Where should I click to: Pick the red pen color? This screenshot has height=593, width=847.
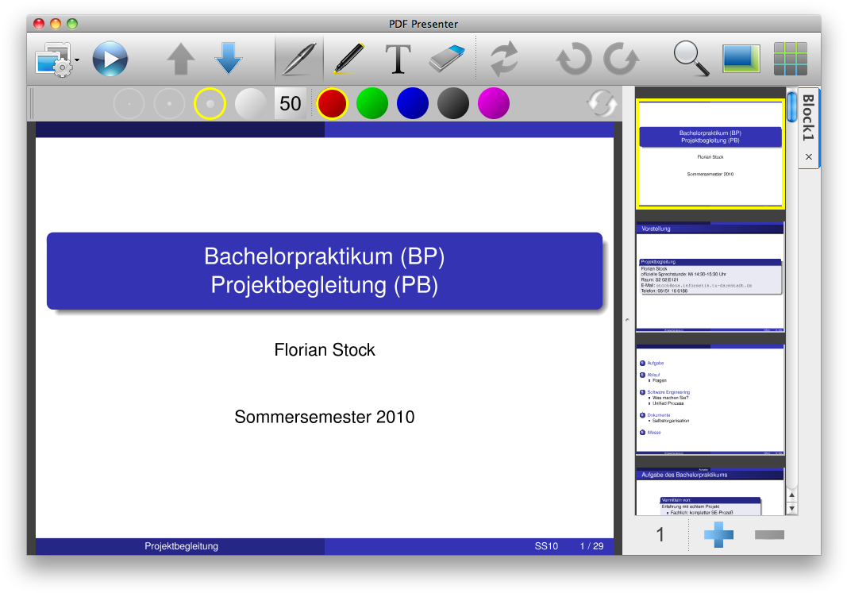click(332, 103)
